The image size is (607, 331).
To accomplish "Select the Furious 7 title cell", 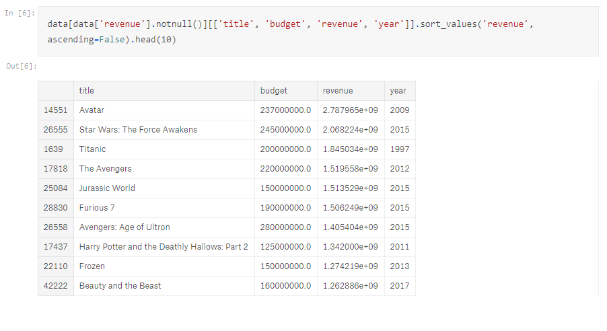I will (164, 208).
